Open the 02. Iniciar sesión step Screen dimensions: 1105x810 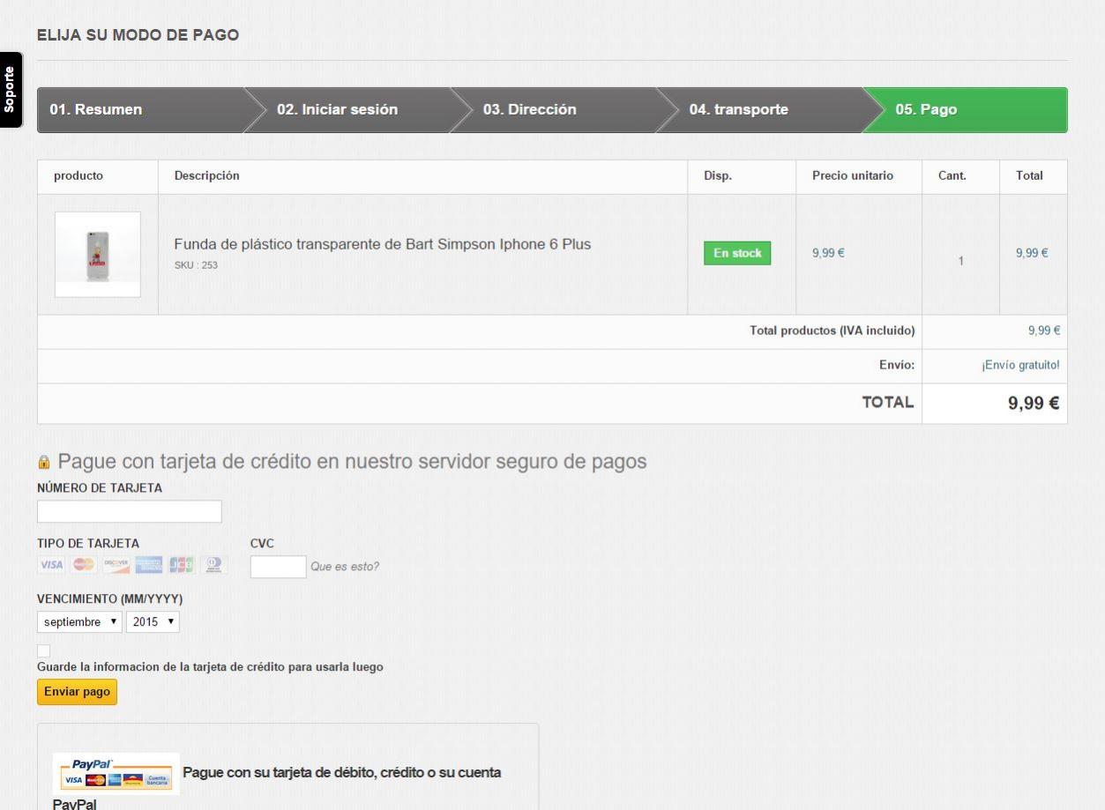click(x=337, y=110)
